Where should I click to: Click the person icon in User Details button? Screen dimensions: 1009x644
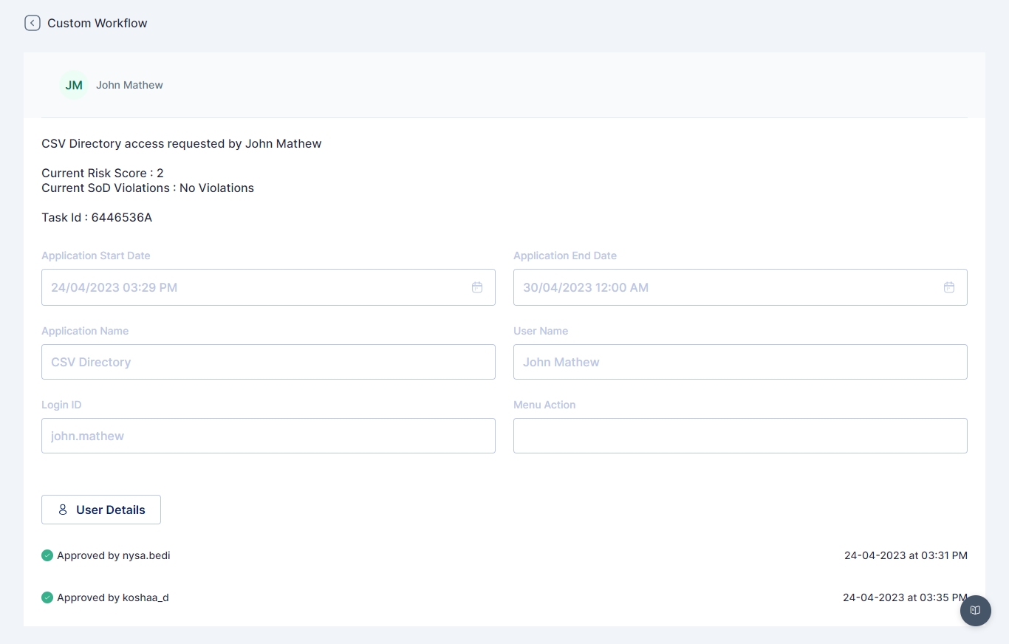(x=63, y=510)
